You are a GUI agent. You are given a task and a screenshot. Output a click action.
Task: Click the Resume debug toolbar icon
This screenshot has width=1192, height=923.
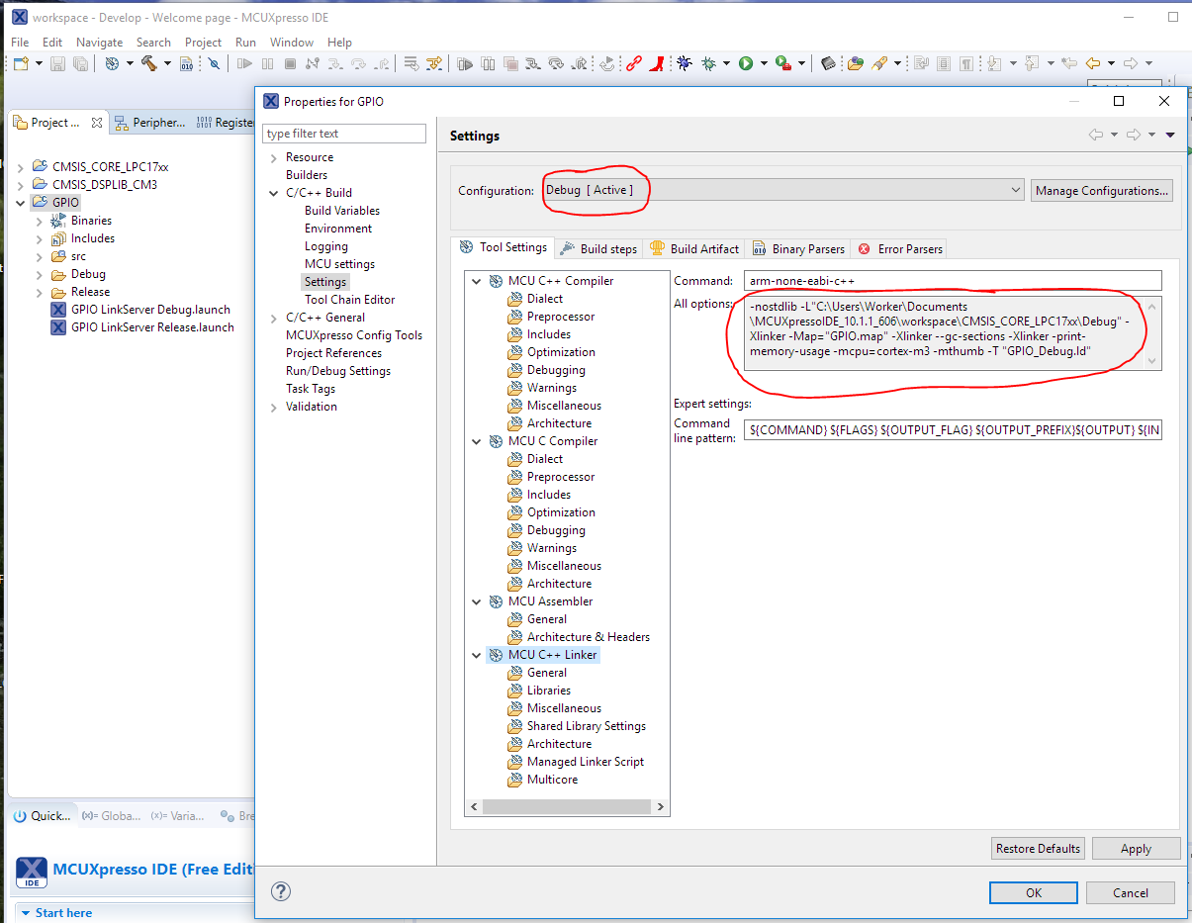click(244, 63)
